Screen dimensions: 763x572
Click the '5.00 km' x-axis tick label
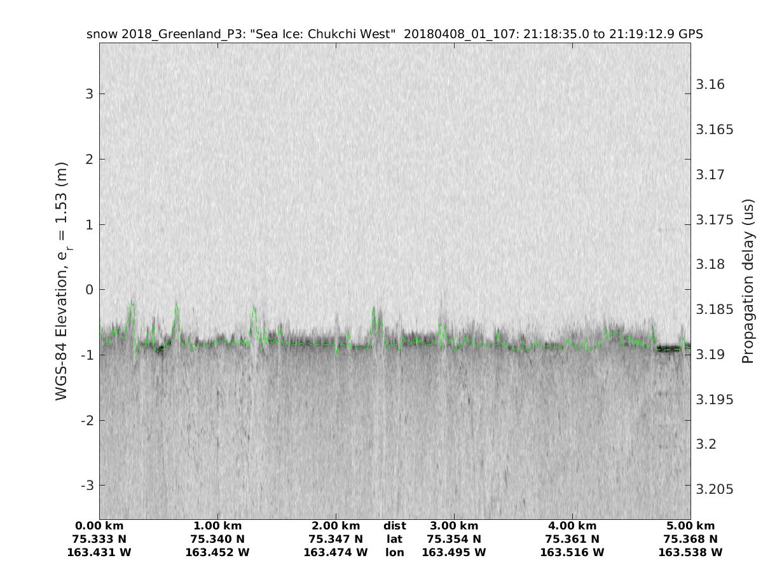pyautogui.click(x=691, y=526)
